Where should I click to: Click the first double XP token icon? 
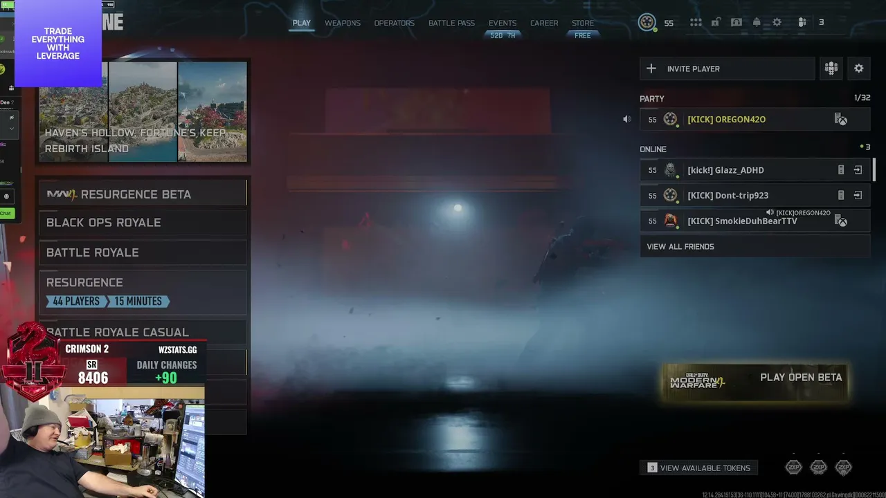(794, 468)
